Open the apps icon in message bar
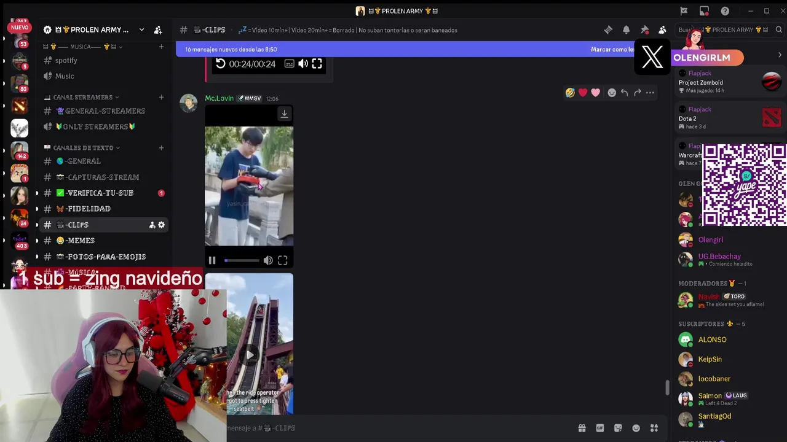787x442 pixels. pyautogui.click(x=654, y=428)
